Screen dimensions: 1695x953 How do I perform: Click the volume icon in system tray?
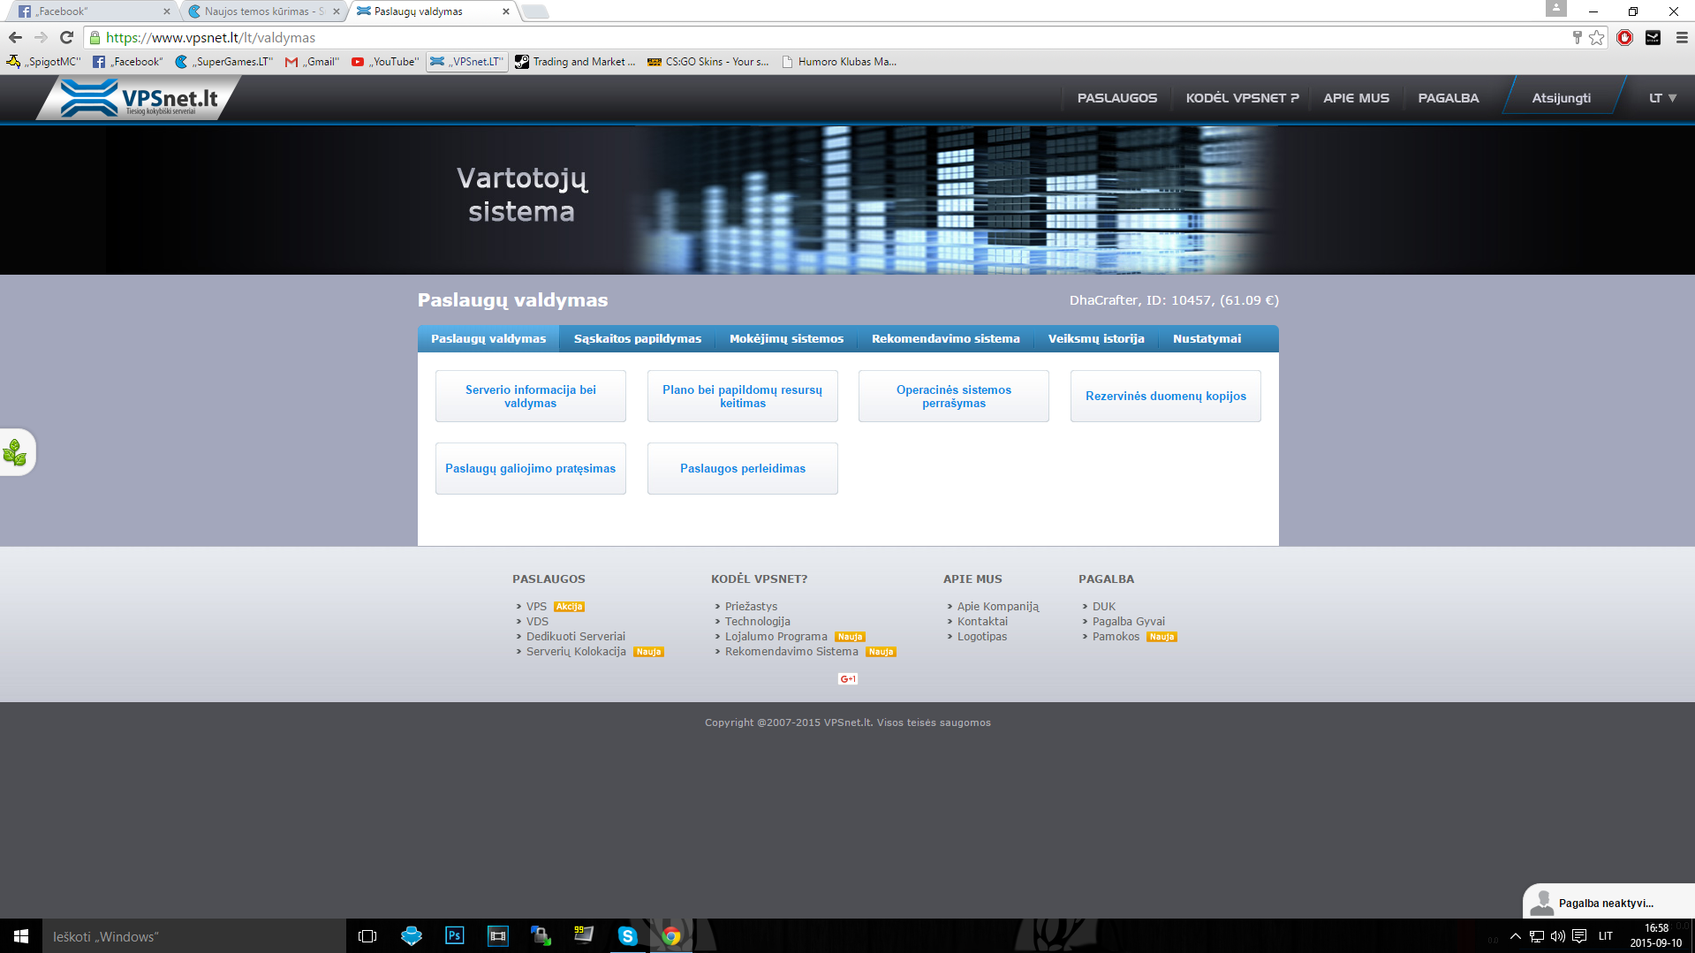click(x=1558, y=936)
